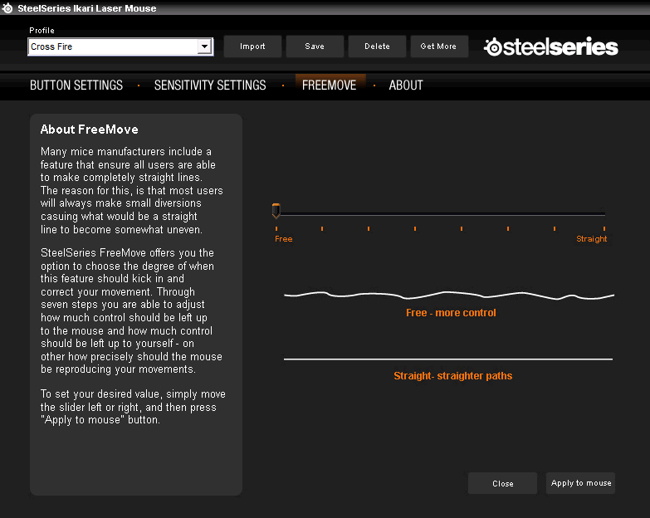650x518 pixels.
Task: Click Apply to mouse button
Action: (581, 483)
